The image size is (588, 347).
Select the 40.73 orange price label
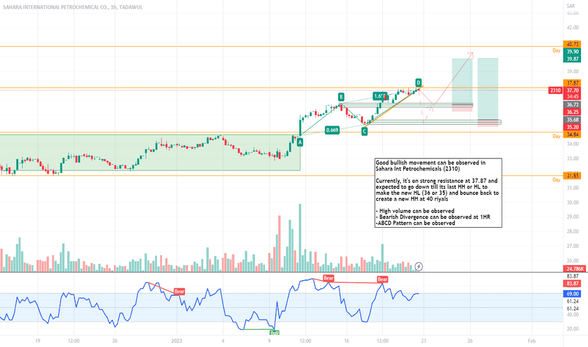click(572, 44)
